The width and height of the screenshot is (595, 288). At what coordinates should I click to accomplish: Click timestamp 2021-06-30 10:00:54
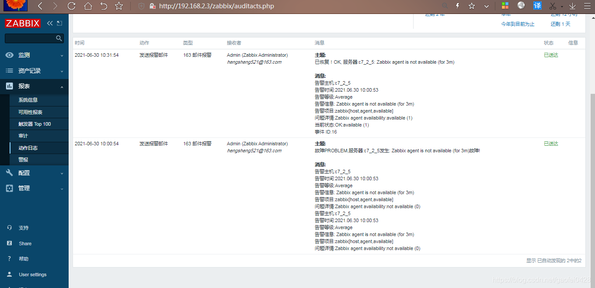[x=97, y=144]
